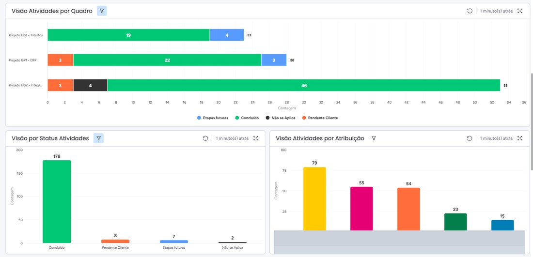This screenshot has height=257, width=533.
Task: Refresh the Visão Atividades por Quadro widget
Action: [470, 11]
